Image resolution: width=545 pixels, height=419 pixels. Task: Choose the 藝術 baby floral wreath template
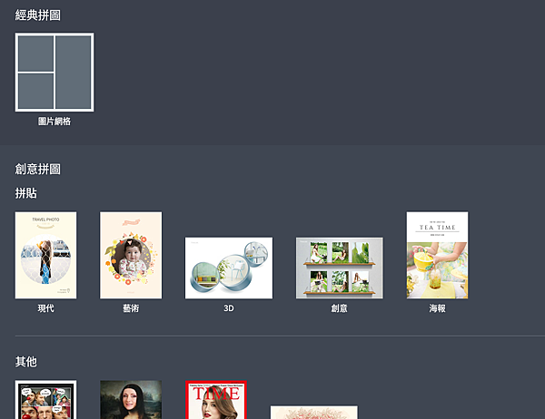(x=131, y=255)
